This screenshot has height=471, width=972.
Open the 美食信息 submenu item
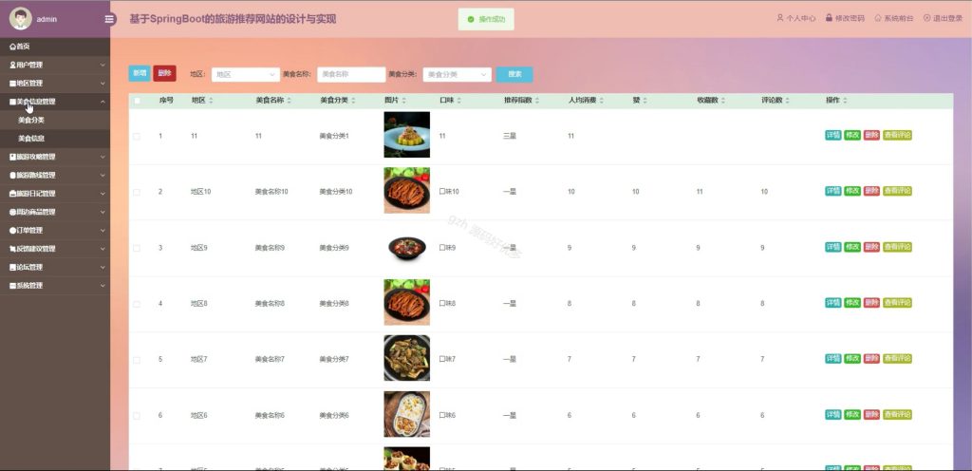[x=55, y=139]
